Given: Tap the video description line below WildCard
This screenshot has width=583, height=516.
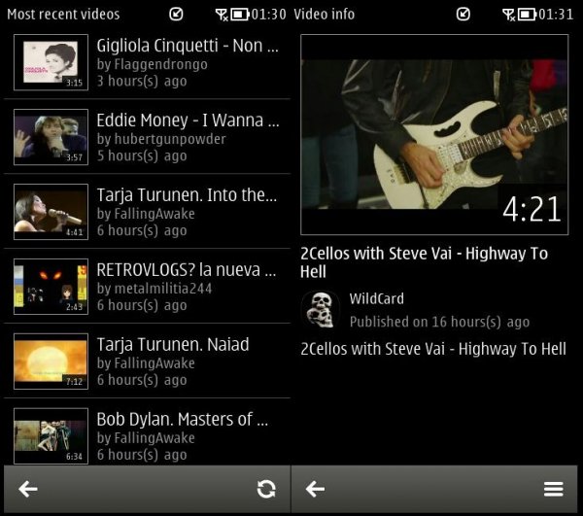Looking at the screenshot, I should tap(433, 349).
